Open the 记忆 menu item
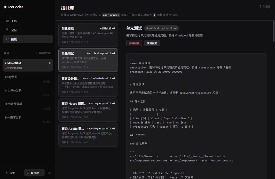275x179 pixels. point(28,30)
